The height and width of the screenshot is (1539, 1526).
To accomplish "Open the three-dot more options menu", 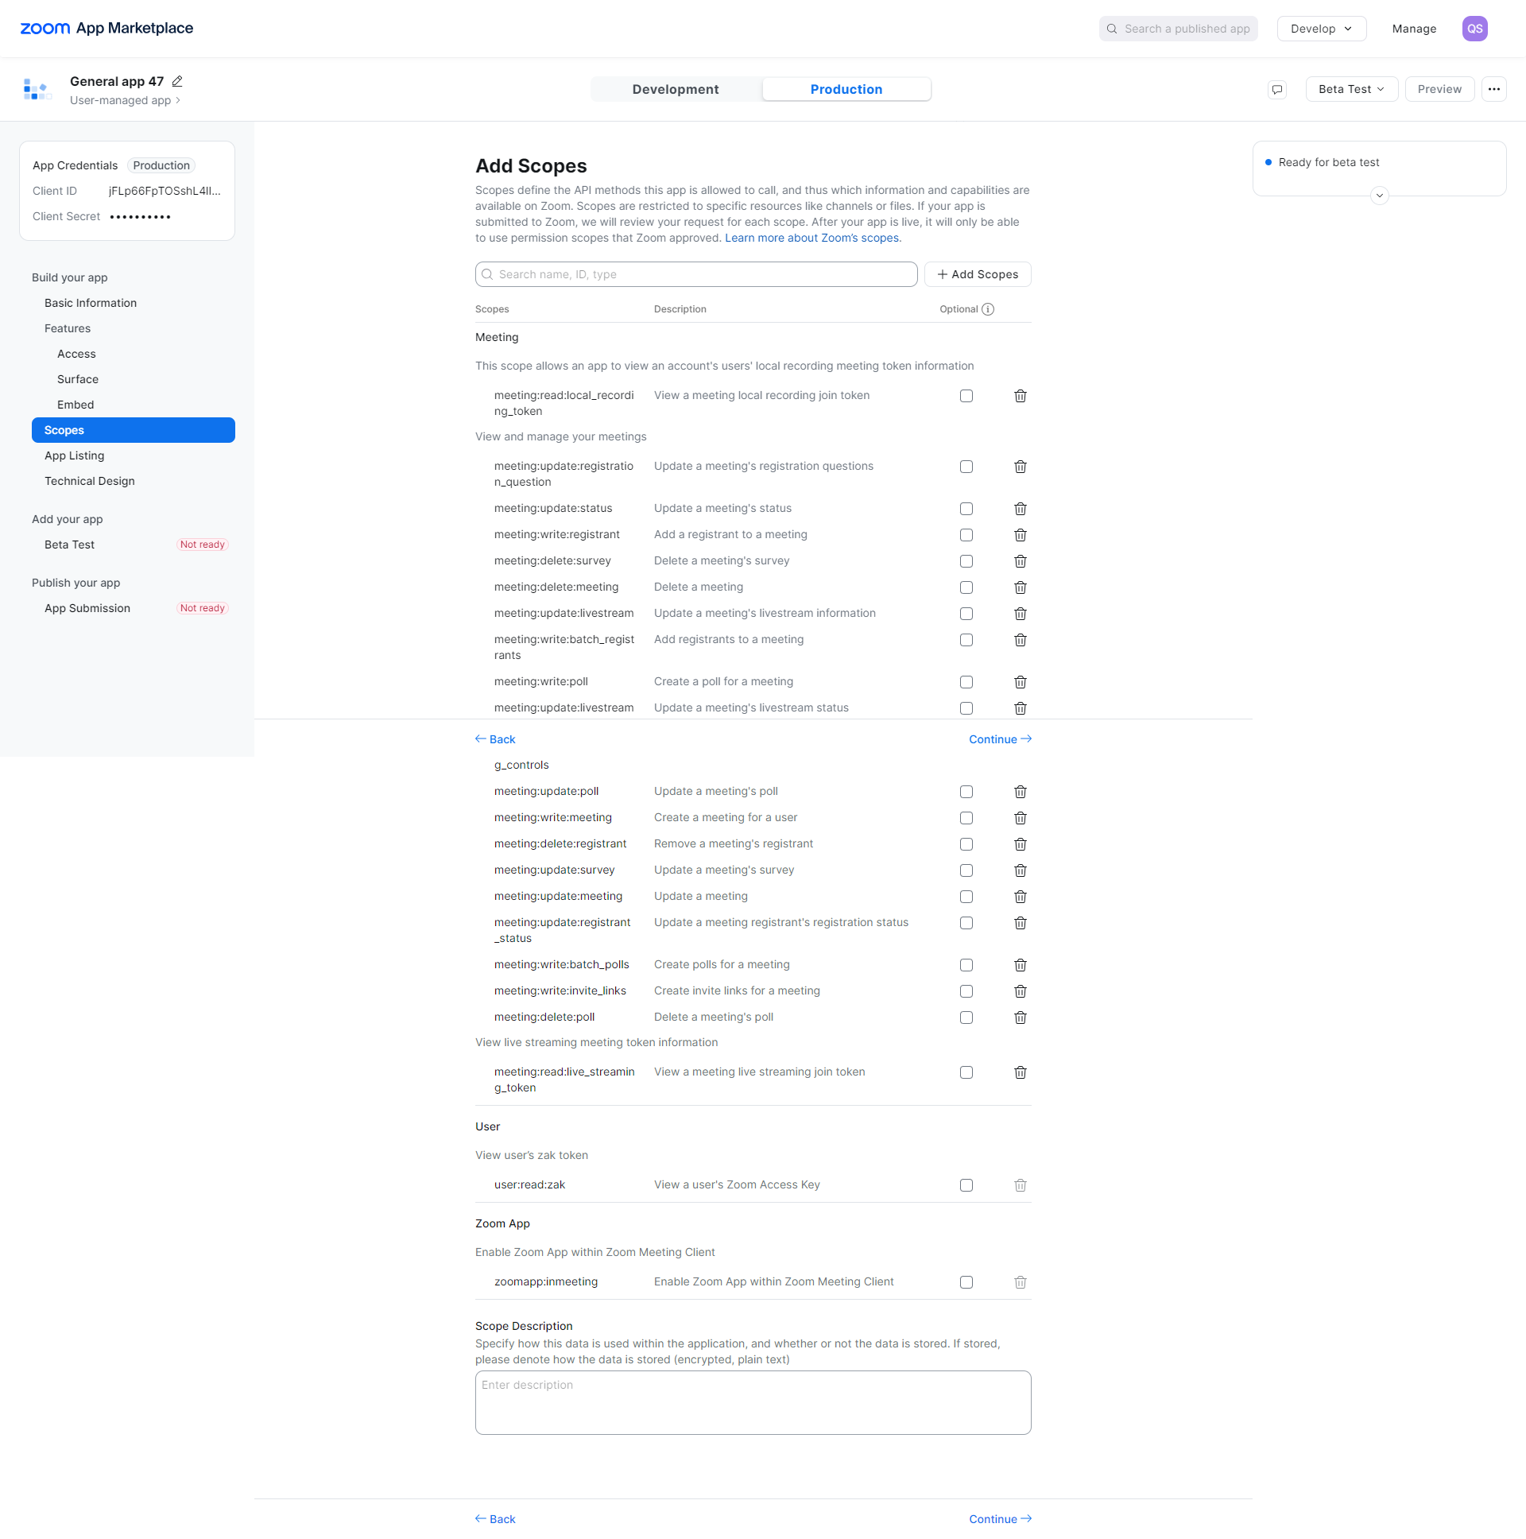I will coord(1493,89).
